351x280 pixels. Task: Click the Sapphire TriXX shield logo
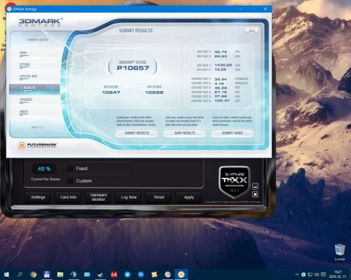(x=234, y=182)
